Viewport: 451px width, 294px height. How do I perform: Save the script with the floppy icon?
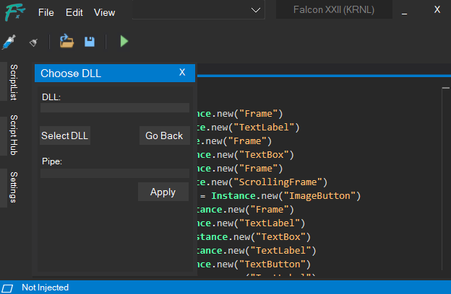click(x=90, y=42)
